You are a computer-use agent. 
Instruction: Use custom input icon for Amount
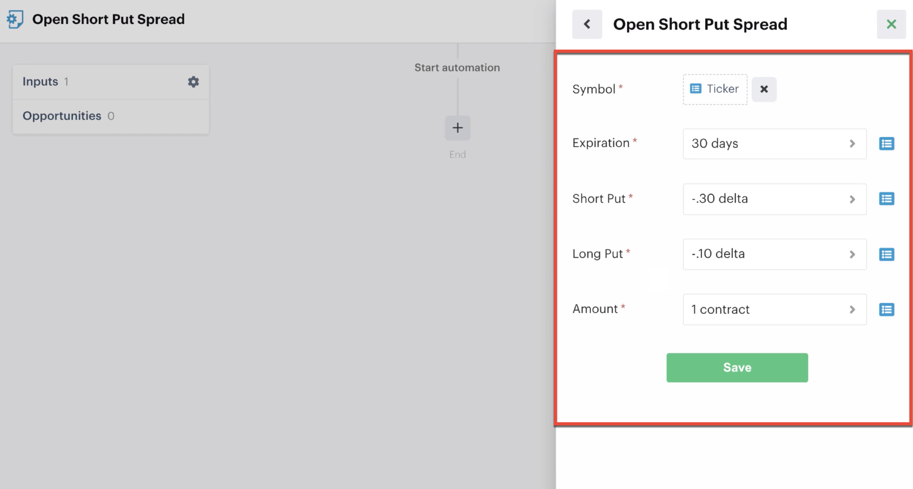pyautogui.click(x=886, y=310)
